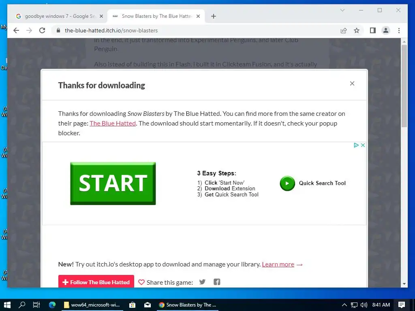Select the Snow Blasters Chrome taskbar item
This screenshot has height=311, width=415.
(x=187, y=305)
